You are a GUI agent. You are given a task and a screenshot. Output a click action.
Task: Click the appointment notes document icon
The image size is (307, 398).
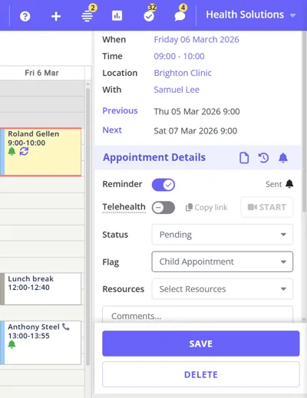244,158
